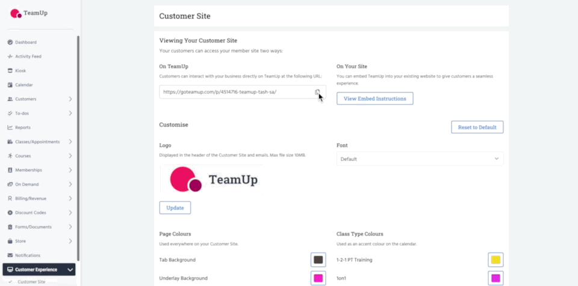Click the Kiosk sidebar icon
Image resolution: width=578 pixels, height=286 pixels.
pos(10,71)
